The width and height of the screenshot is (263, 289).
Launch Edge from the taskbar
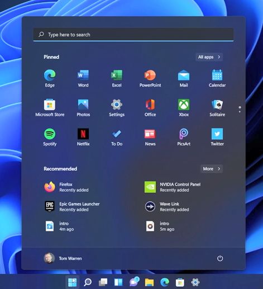(165, 282)
